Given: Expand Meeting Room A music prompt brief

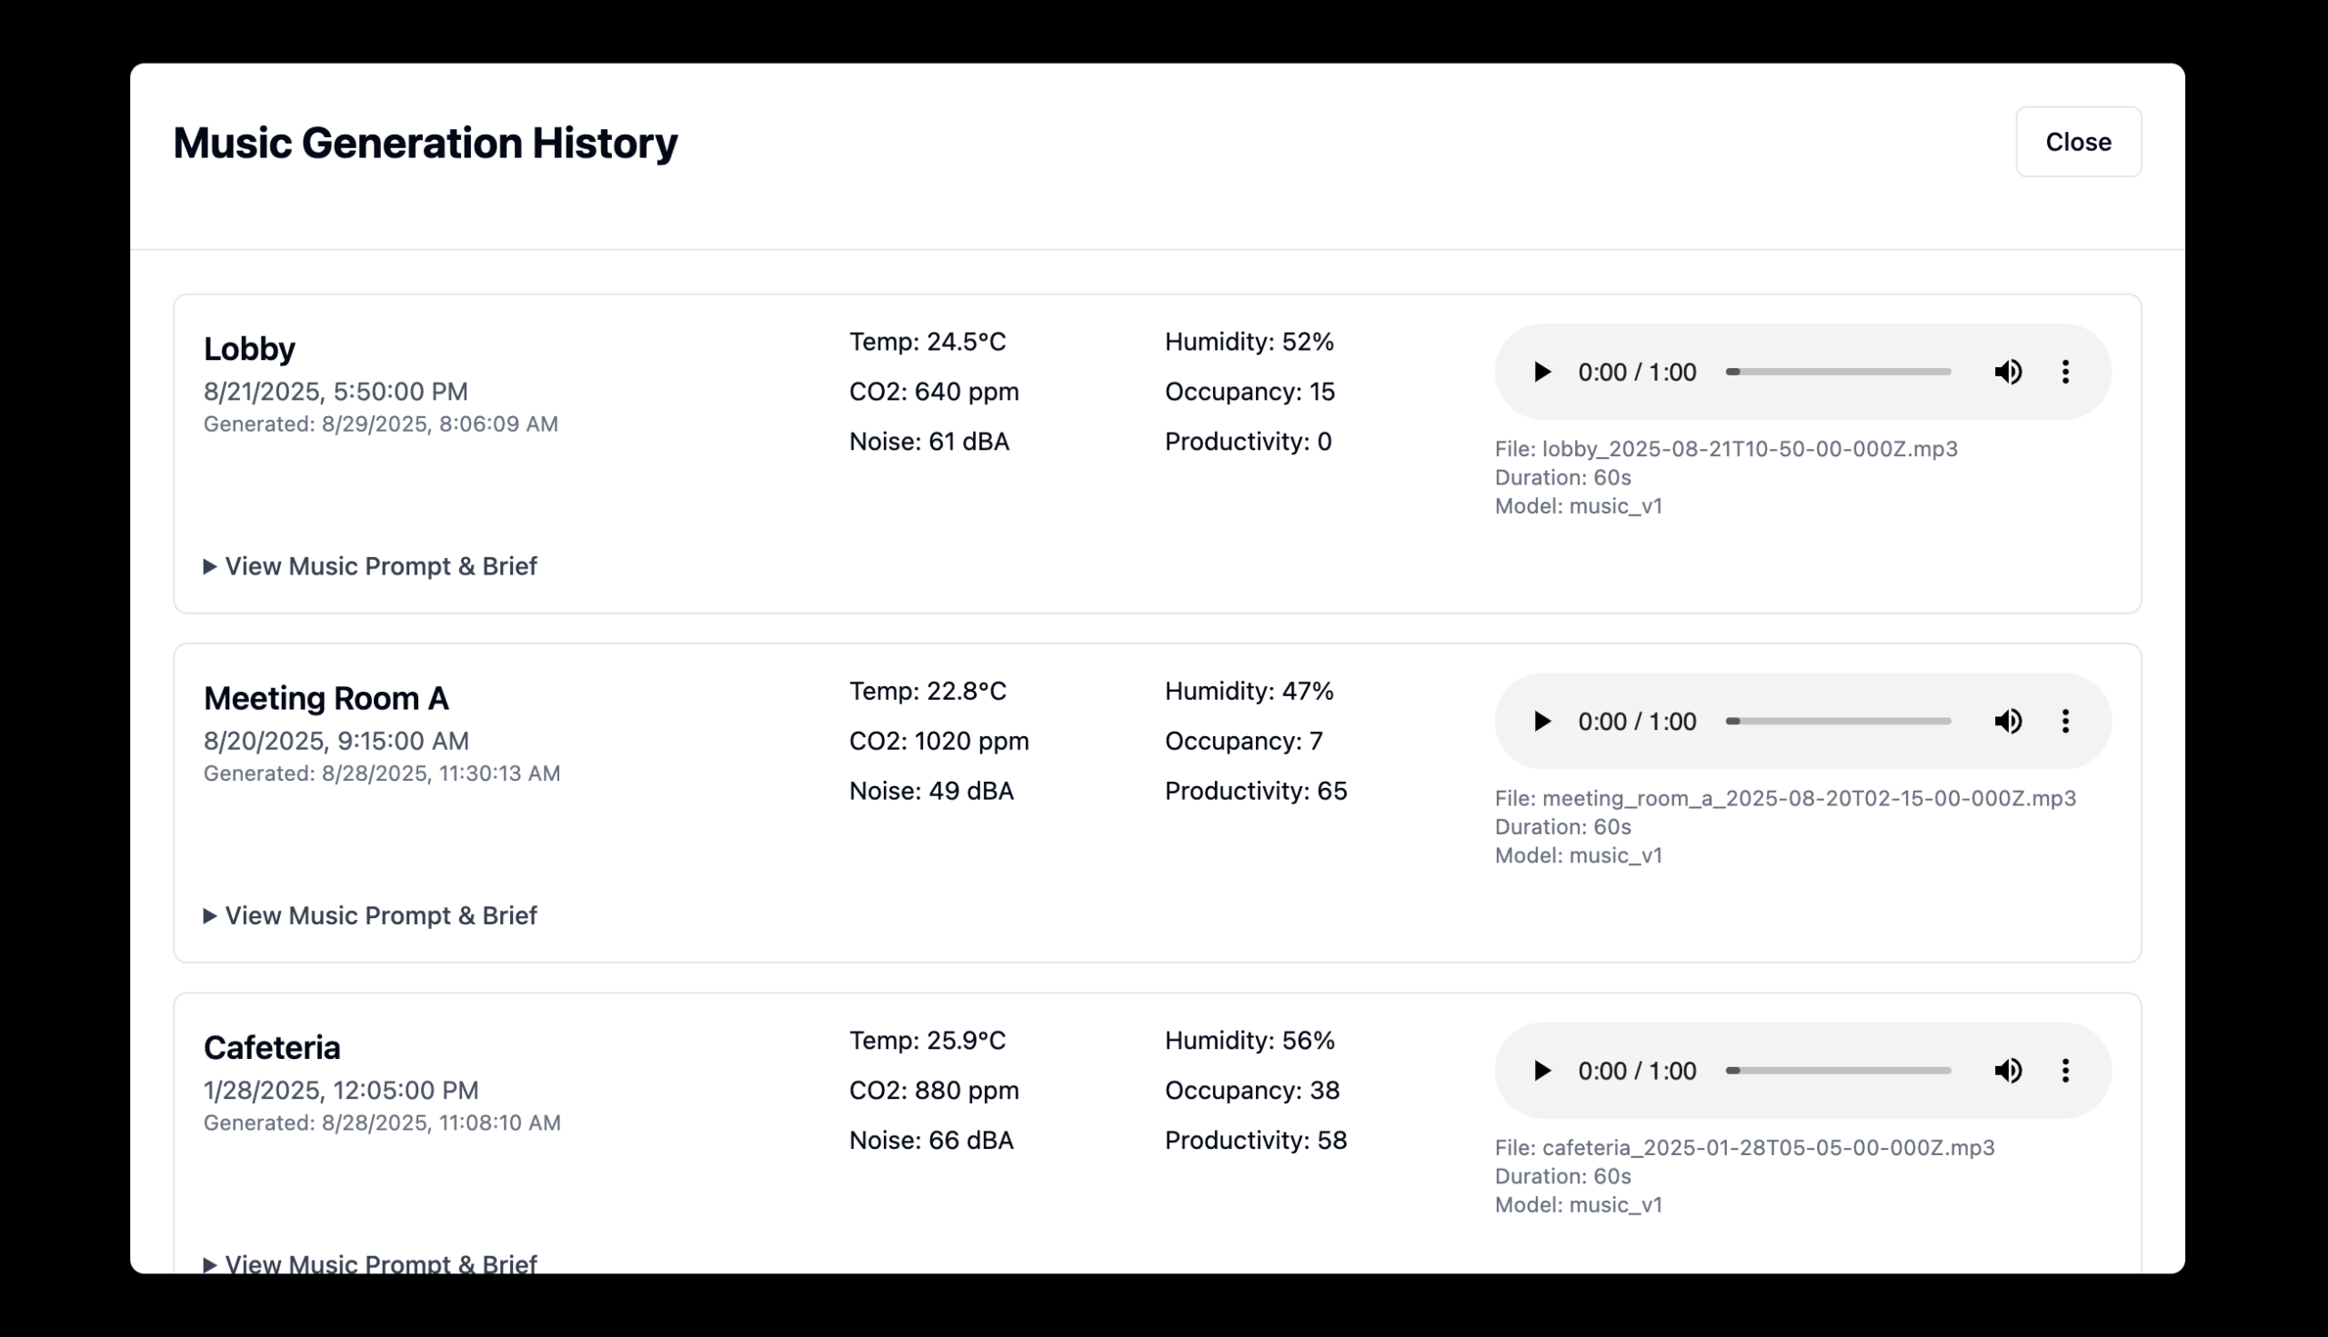Looking at the screenshot, I should (x=370, y=915).
